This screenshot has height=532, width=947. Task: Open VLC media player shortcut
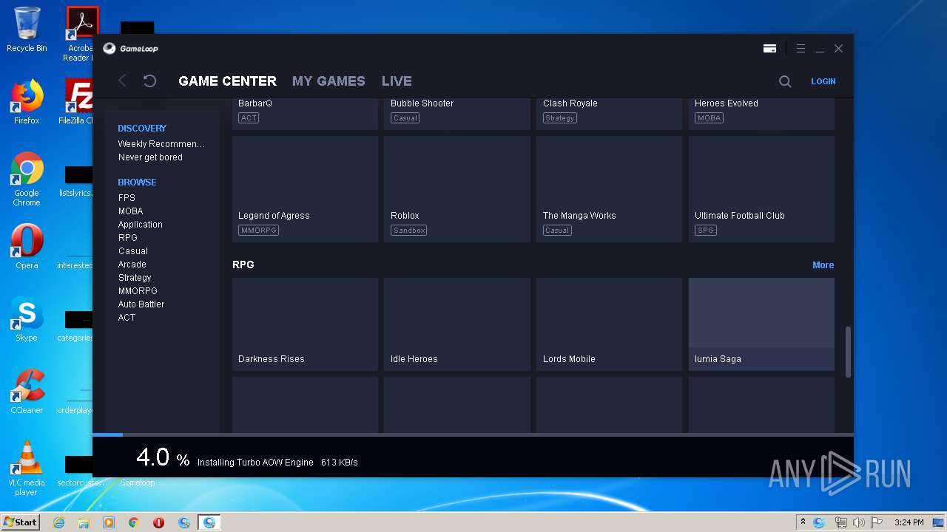[x=27, y=468]
